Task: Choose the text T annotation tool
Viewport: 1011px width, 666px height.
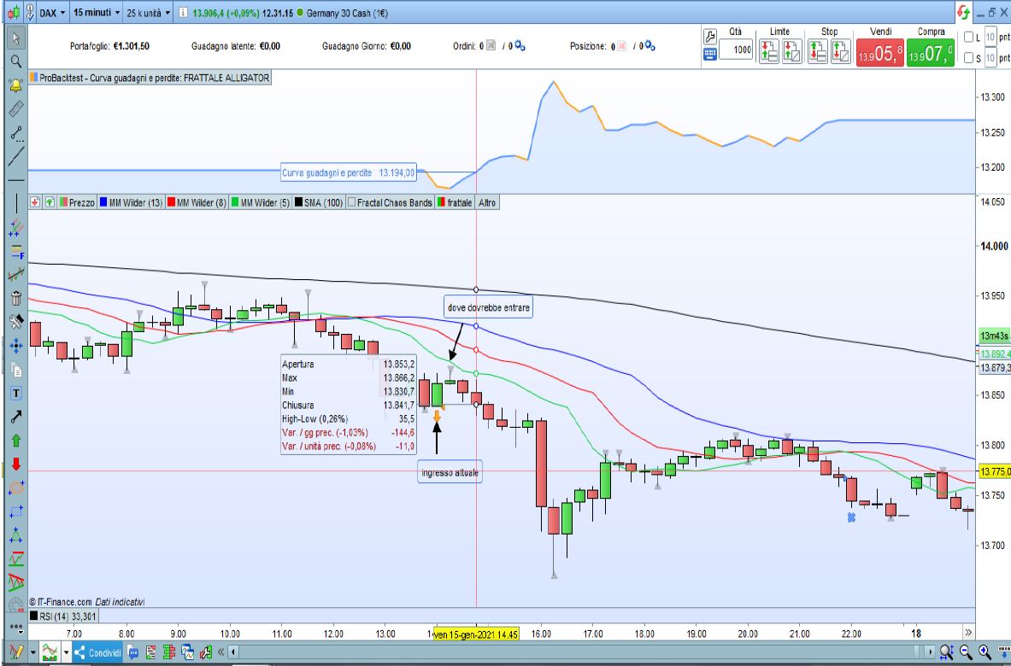Action: click(x=16, y=393)
